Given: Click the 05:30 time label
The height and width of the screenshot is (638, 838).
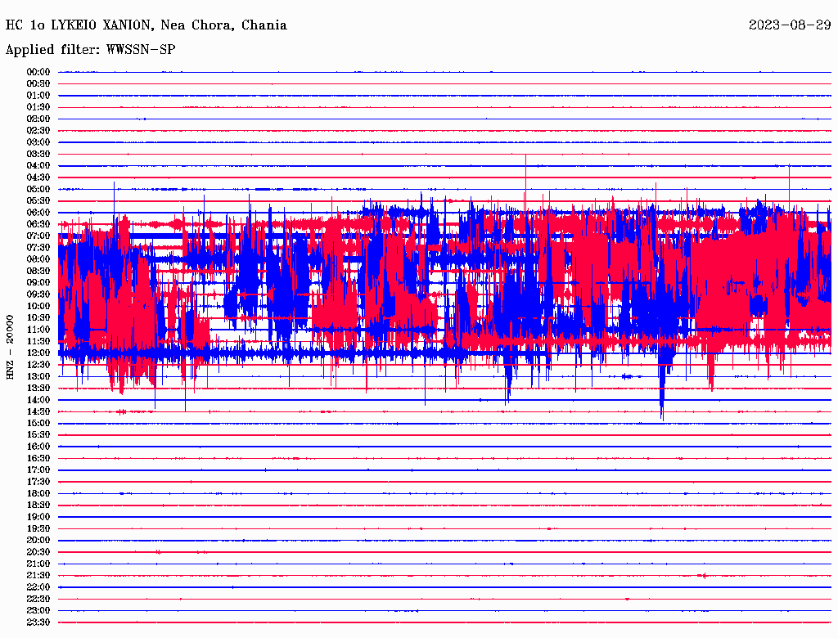Looking at the screenshot, I should tap(38, 201).
